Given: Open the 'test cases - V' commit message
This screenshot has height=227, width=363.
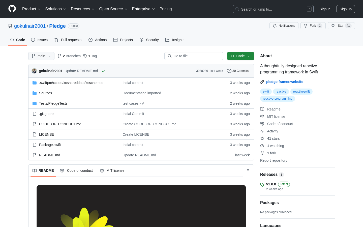Looking at the screenshot, I should [133, 103].
